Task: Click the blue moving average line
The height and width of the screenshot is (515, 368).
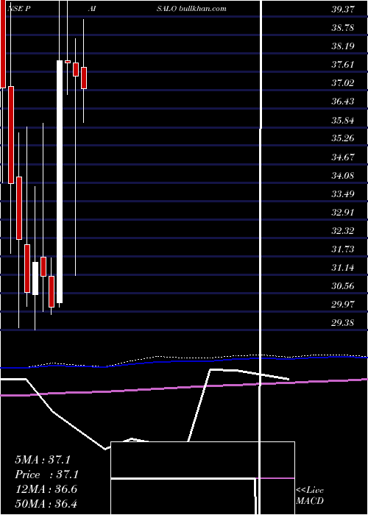Action: [x=184, y=361]
